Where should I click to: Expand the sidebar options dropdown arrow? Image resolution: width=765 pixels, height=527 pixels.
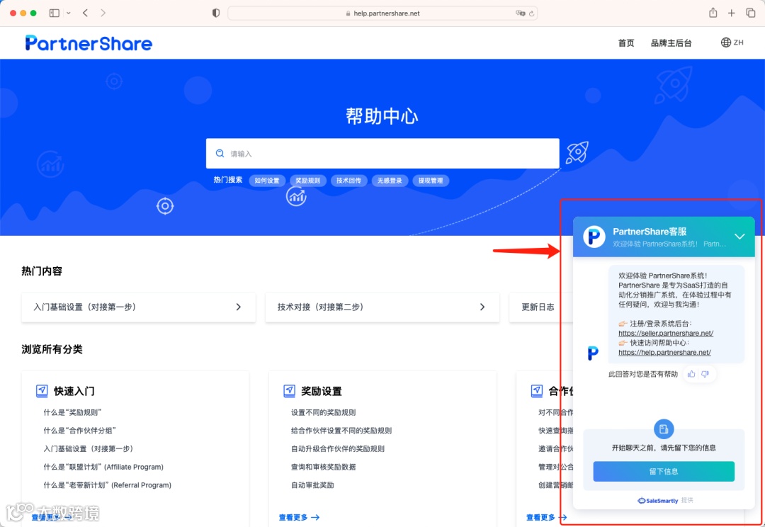[68, 13]
